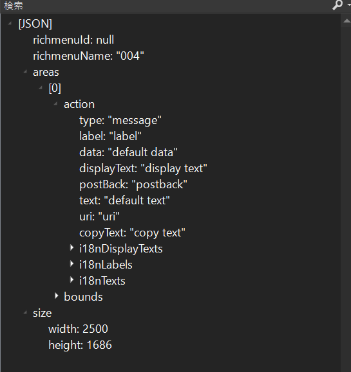
Task: Click the scrollbar up arrow
Action: [346, 21]
